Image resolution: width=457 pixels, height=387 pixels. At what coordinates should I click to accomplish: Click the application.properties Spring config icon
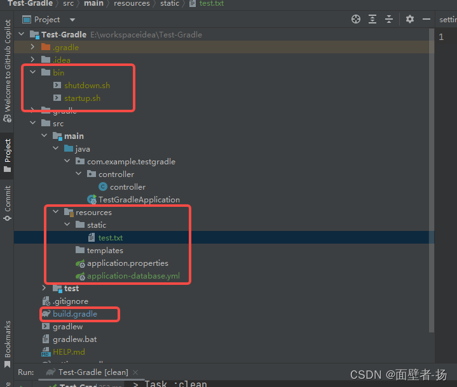click(80, 263)
